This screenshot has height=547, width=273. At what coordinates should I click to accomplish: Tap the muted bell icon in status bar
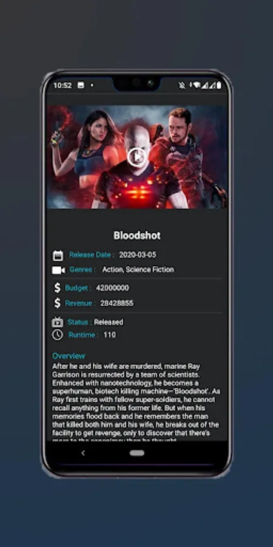(x=181, y=85)
